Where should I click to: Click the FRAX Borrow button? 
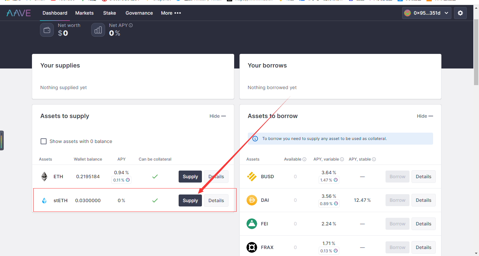pos(398,247)
